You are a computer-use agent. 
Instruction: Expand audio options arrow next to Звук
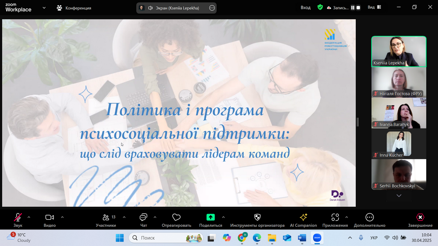click(29, 217)
